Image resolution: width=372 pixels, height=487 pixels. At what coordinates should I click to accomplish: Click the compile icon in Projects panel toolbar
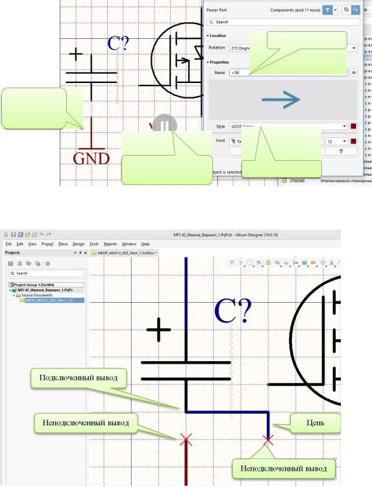tap(19, 264)
